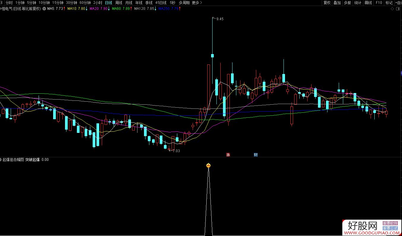
Task: Click the blue MA250 label
Action: click(168, 9)
